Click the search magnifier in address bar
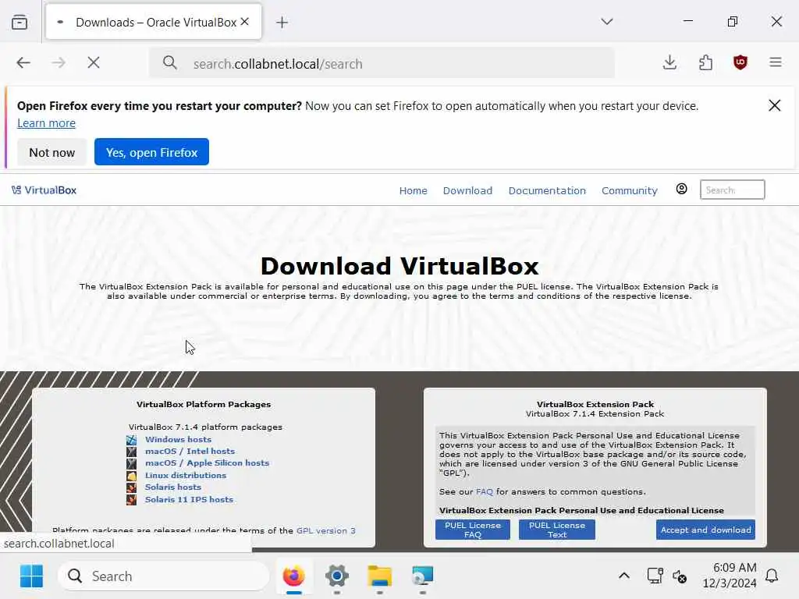 (x=169, y=63)
